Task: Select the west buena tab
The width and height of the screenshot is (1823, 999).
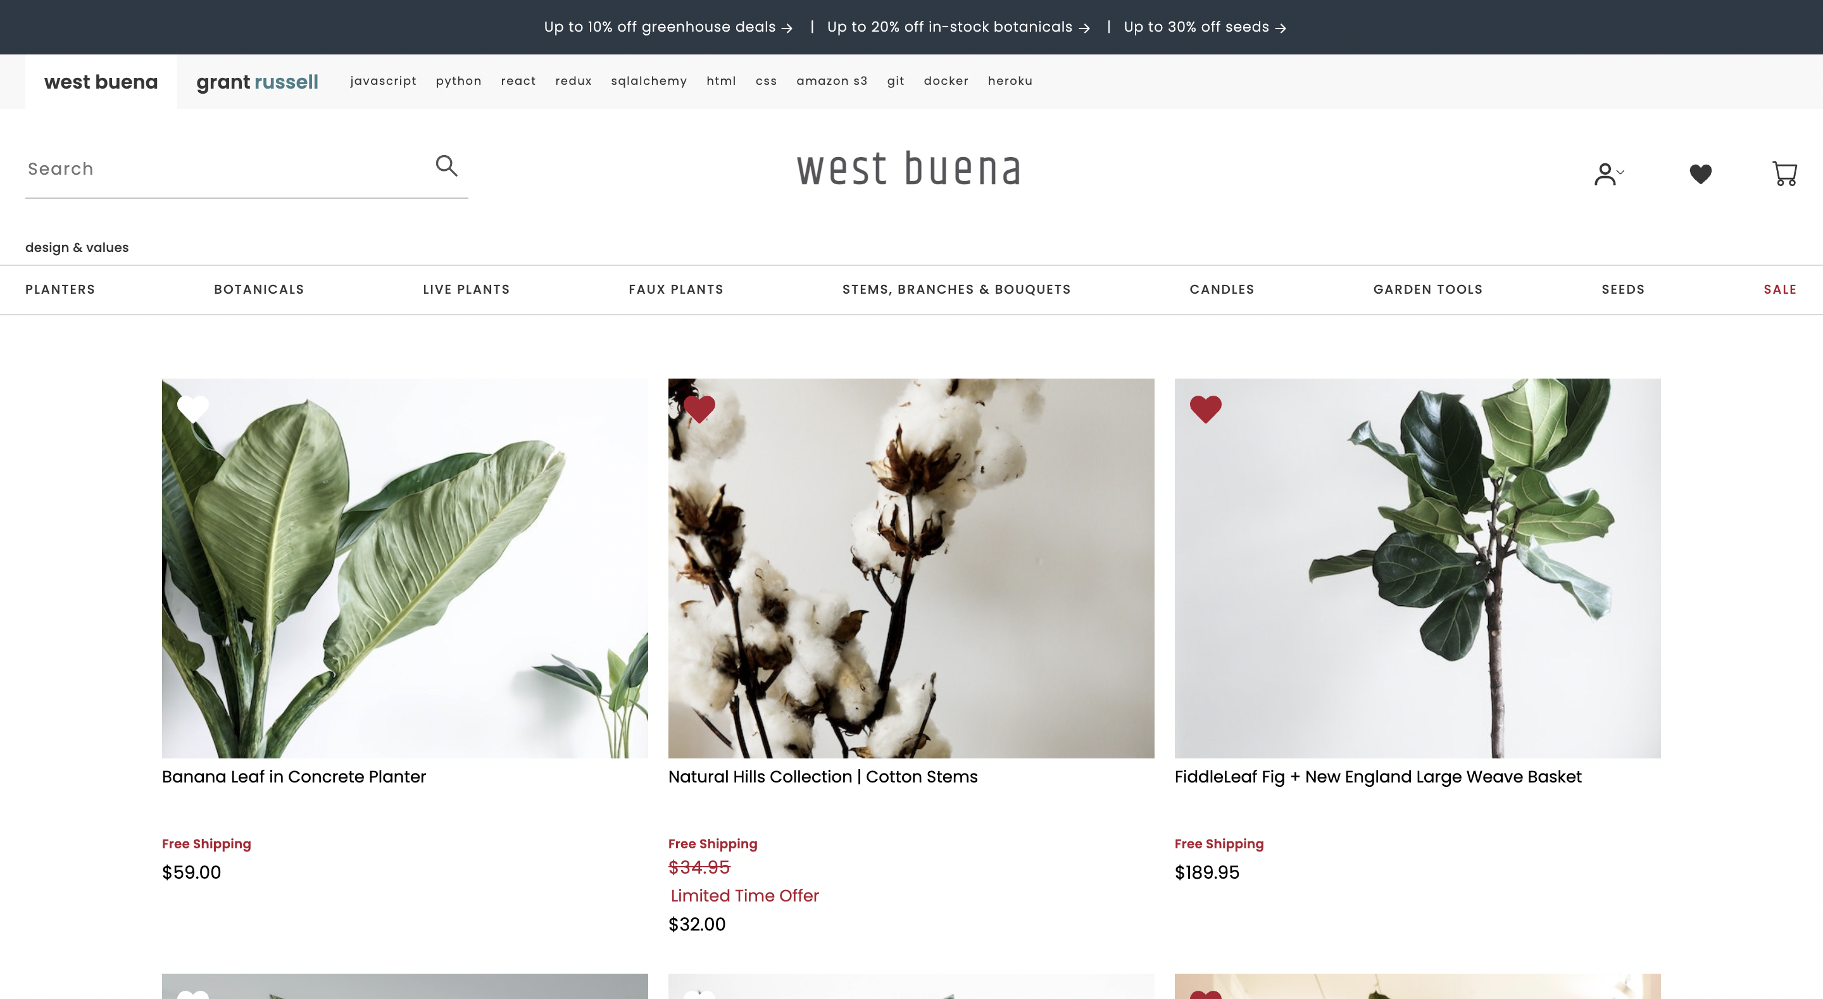Action: (101, 82)
